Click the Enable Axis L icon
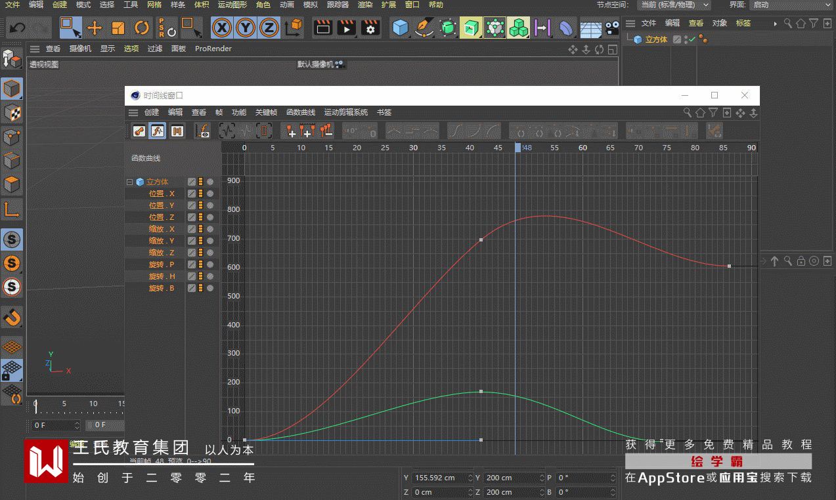The height and width of the screenshot is (500, 836). (x=12, y=209)
